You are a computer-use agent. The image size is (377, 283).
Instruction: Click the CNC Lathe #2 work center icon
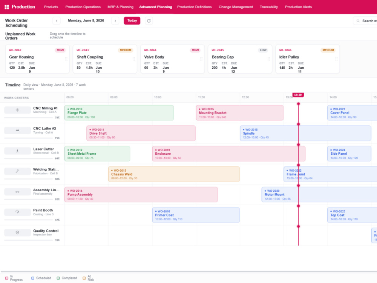(x=17, y=130)
